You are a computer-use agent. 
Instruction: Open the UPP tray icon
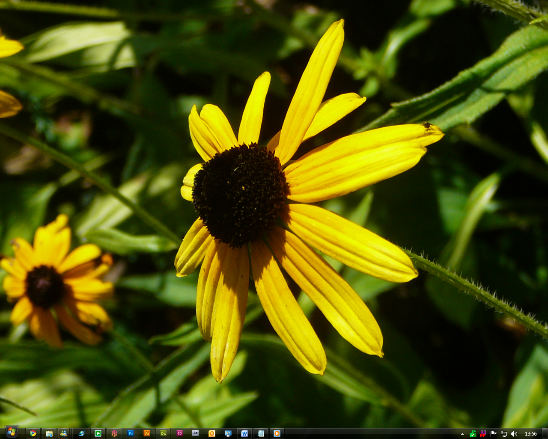coord(483,434)
